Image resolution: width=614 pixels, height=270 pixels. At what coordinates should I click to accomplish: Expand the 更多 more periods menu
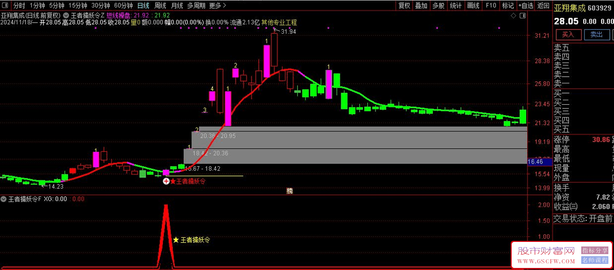(218, 6)
